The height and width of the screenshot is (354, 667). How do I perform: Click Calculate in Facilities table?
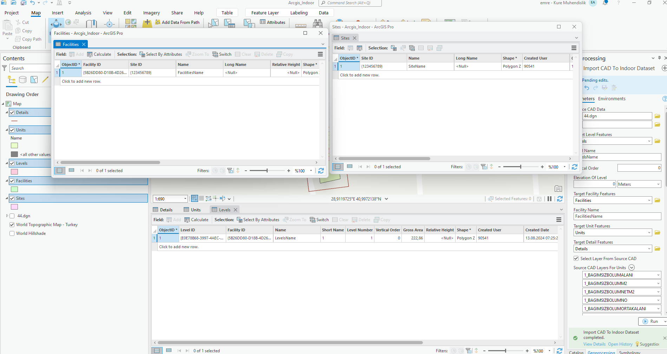tap(99, 54)
